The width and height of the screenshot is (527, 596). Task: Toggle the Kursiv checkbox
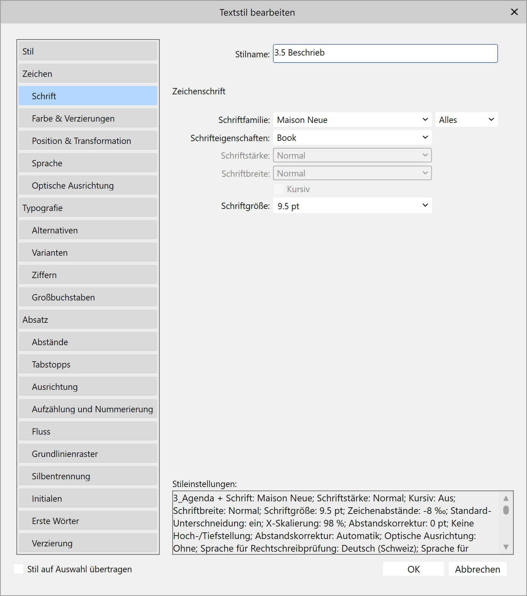point(278,189)
